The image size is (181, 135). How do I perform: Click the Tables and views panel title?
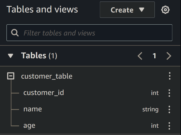coord(42,9)
